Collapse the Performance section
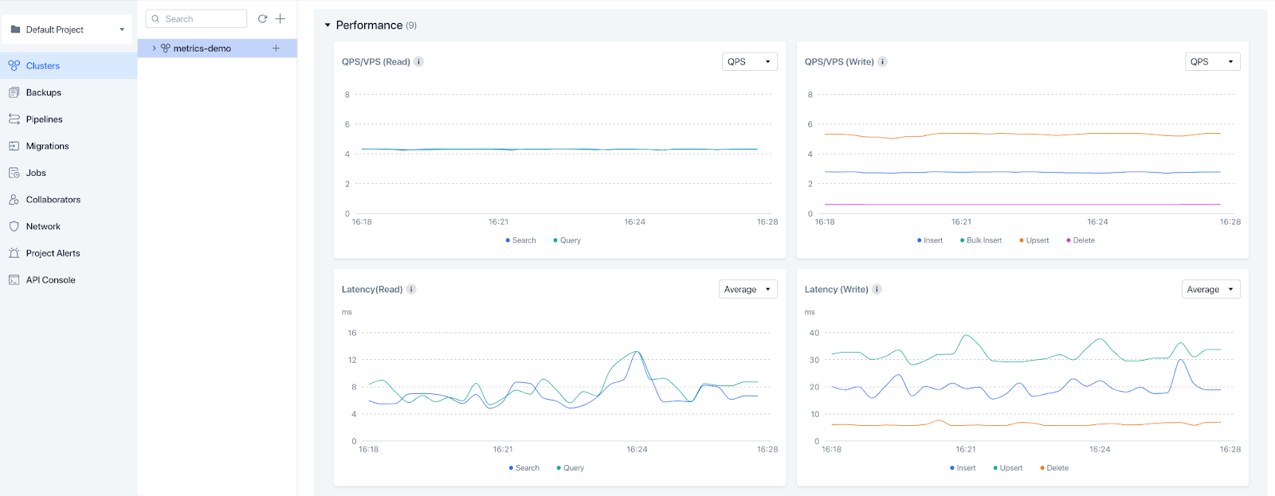 pyautogui.click(x=328, y=25)
